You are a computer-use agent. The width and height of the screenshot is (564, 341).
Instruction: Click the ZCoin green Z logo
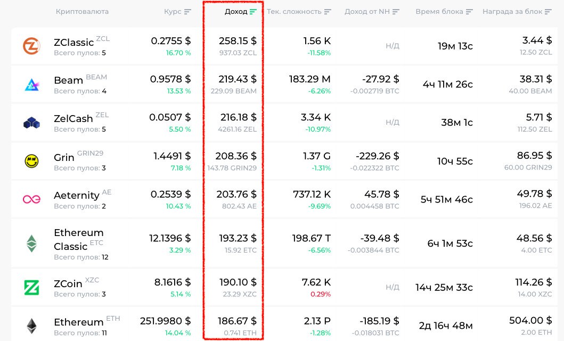tap(31, 287)
